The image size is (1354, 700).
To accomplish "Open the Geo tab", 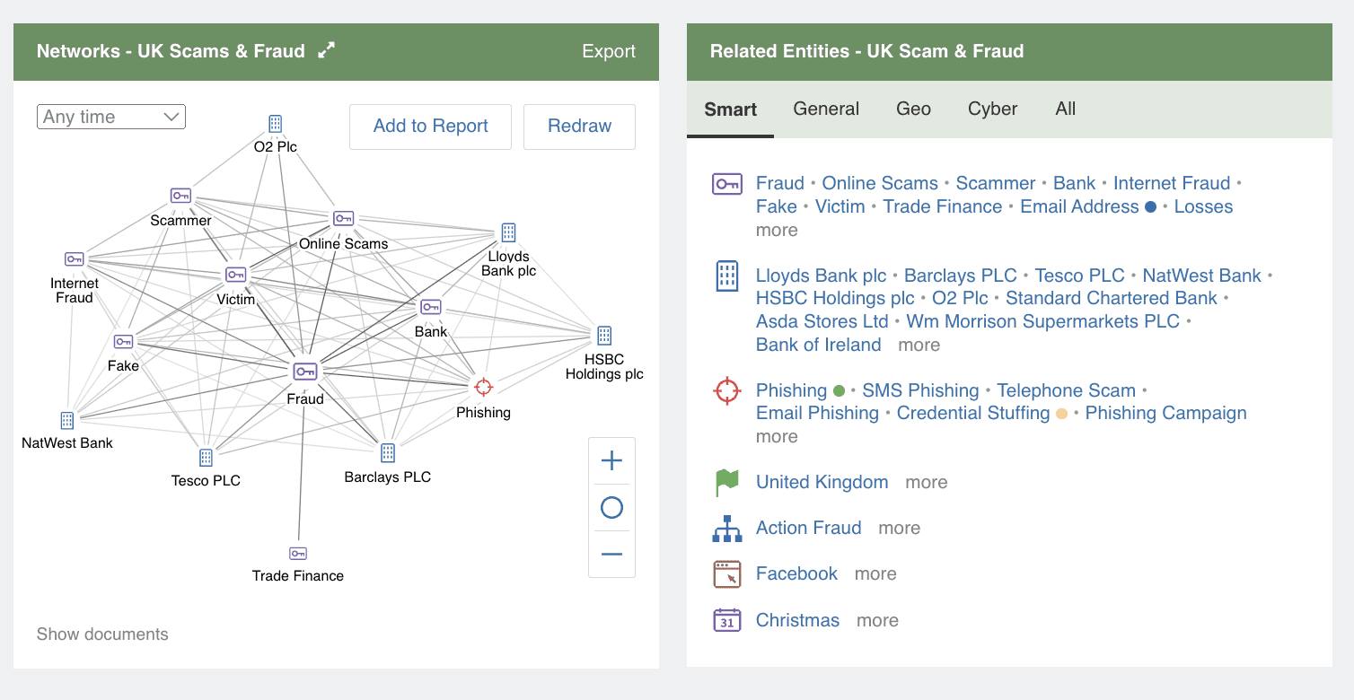I will [x=913, y=109].
